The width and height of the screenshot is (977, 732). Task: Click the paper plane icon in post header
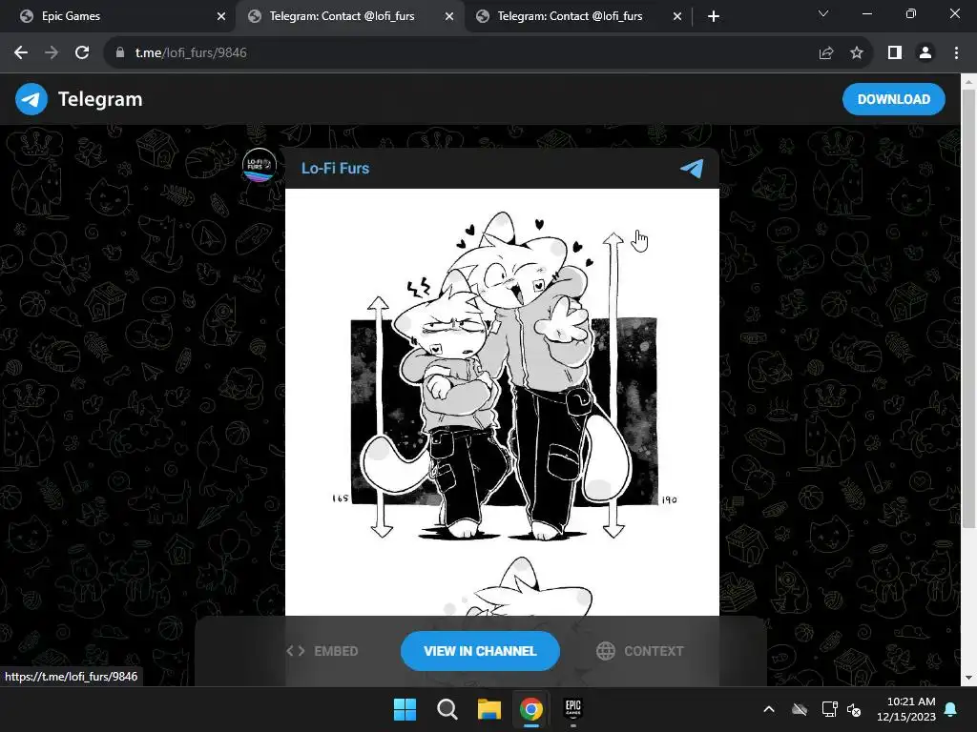[692, 168]
